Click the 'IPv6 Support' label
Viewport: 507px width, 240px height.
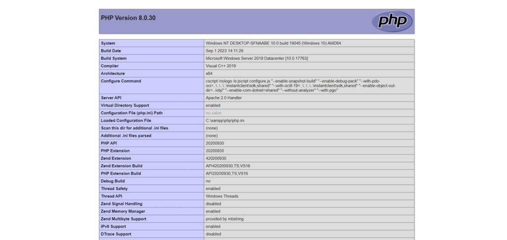click(x=113, y=227)
